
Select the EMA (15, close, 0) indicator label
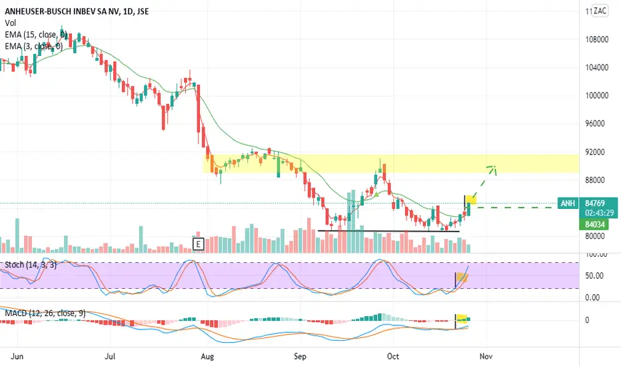point(36,35)
